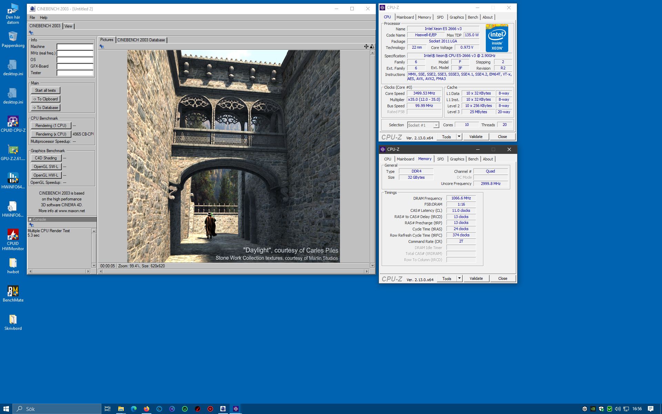Click the pin icon in Console panel
This screenshot has width=662, height=414.
point(31,225)
